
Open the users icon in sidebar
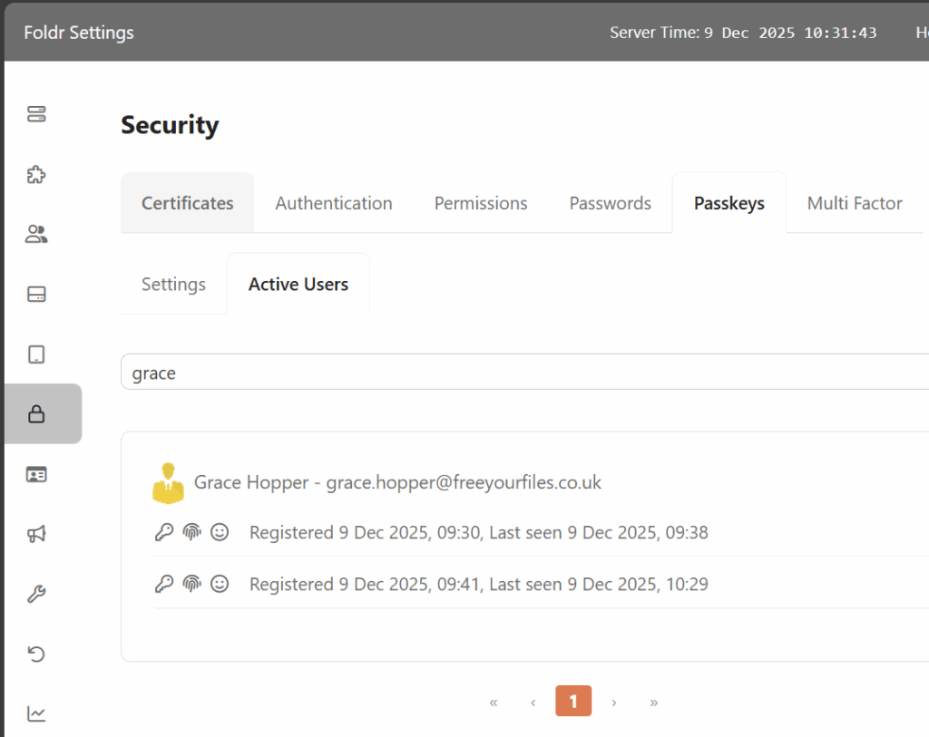click(x=36, y=235)
